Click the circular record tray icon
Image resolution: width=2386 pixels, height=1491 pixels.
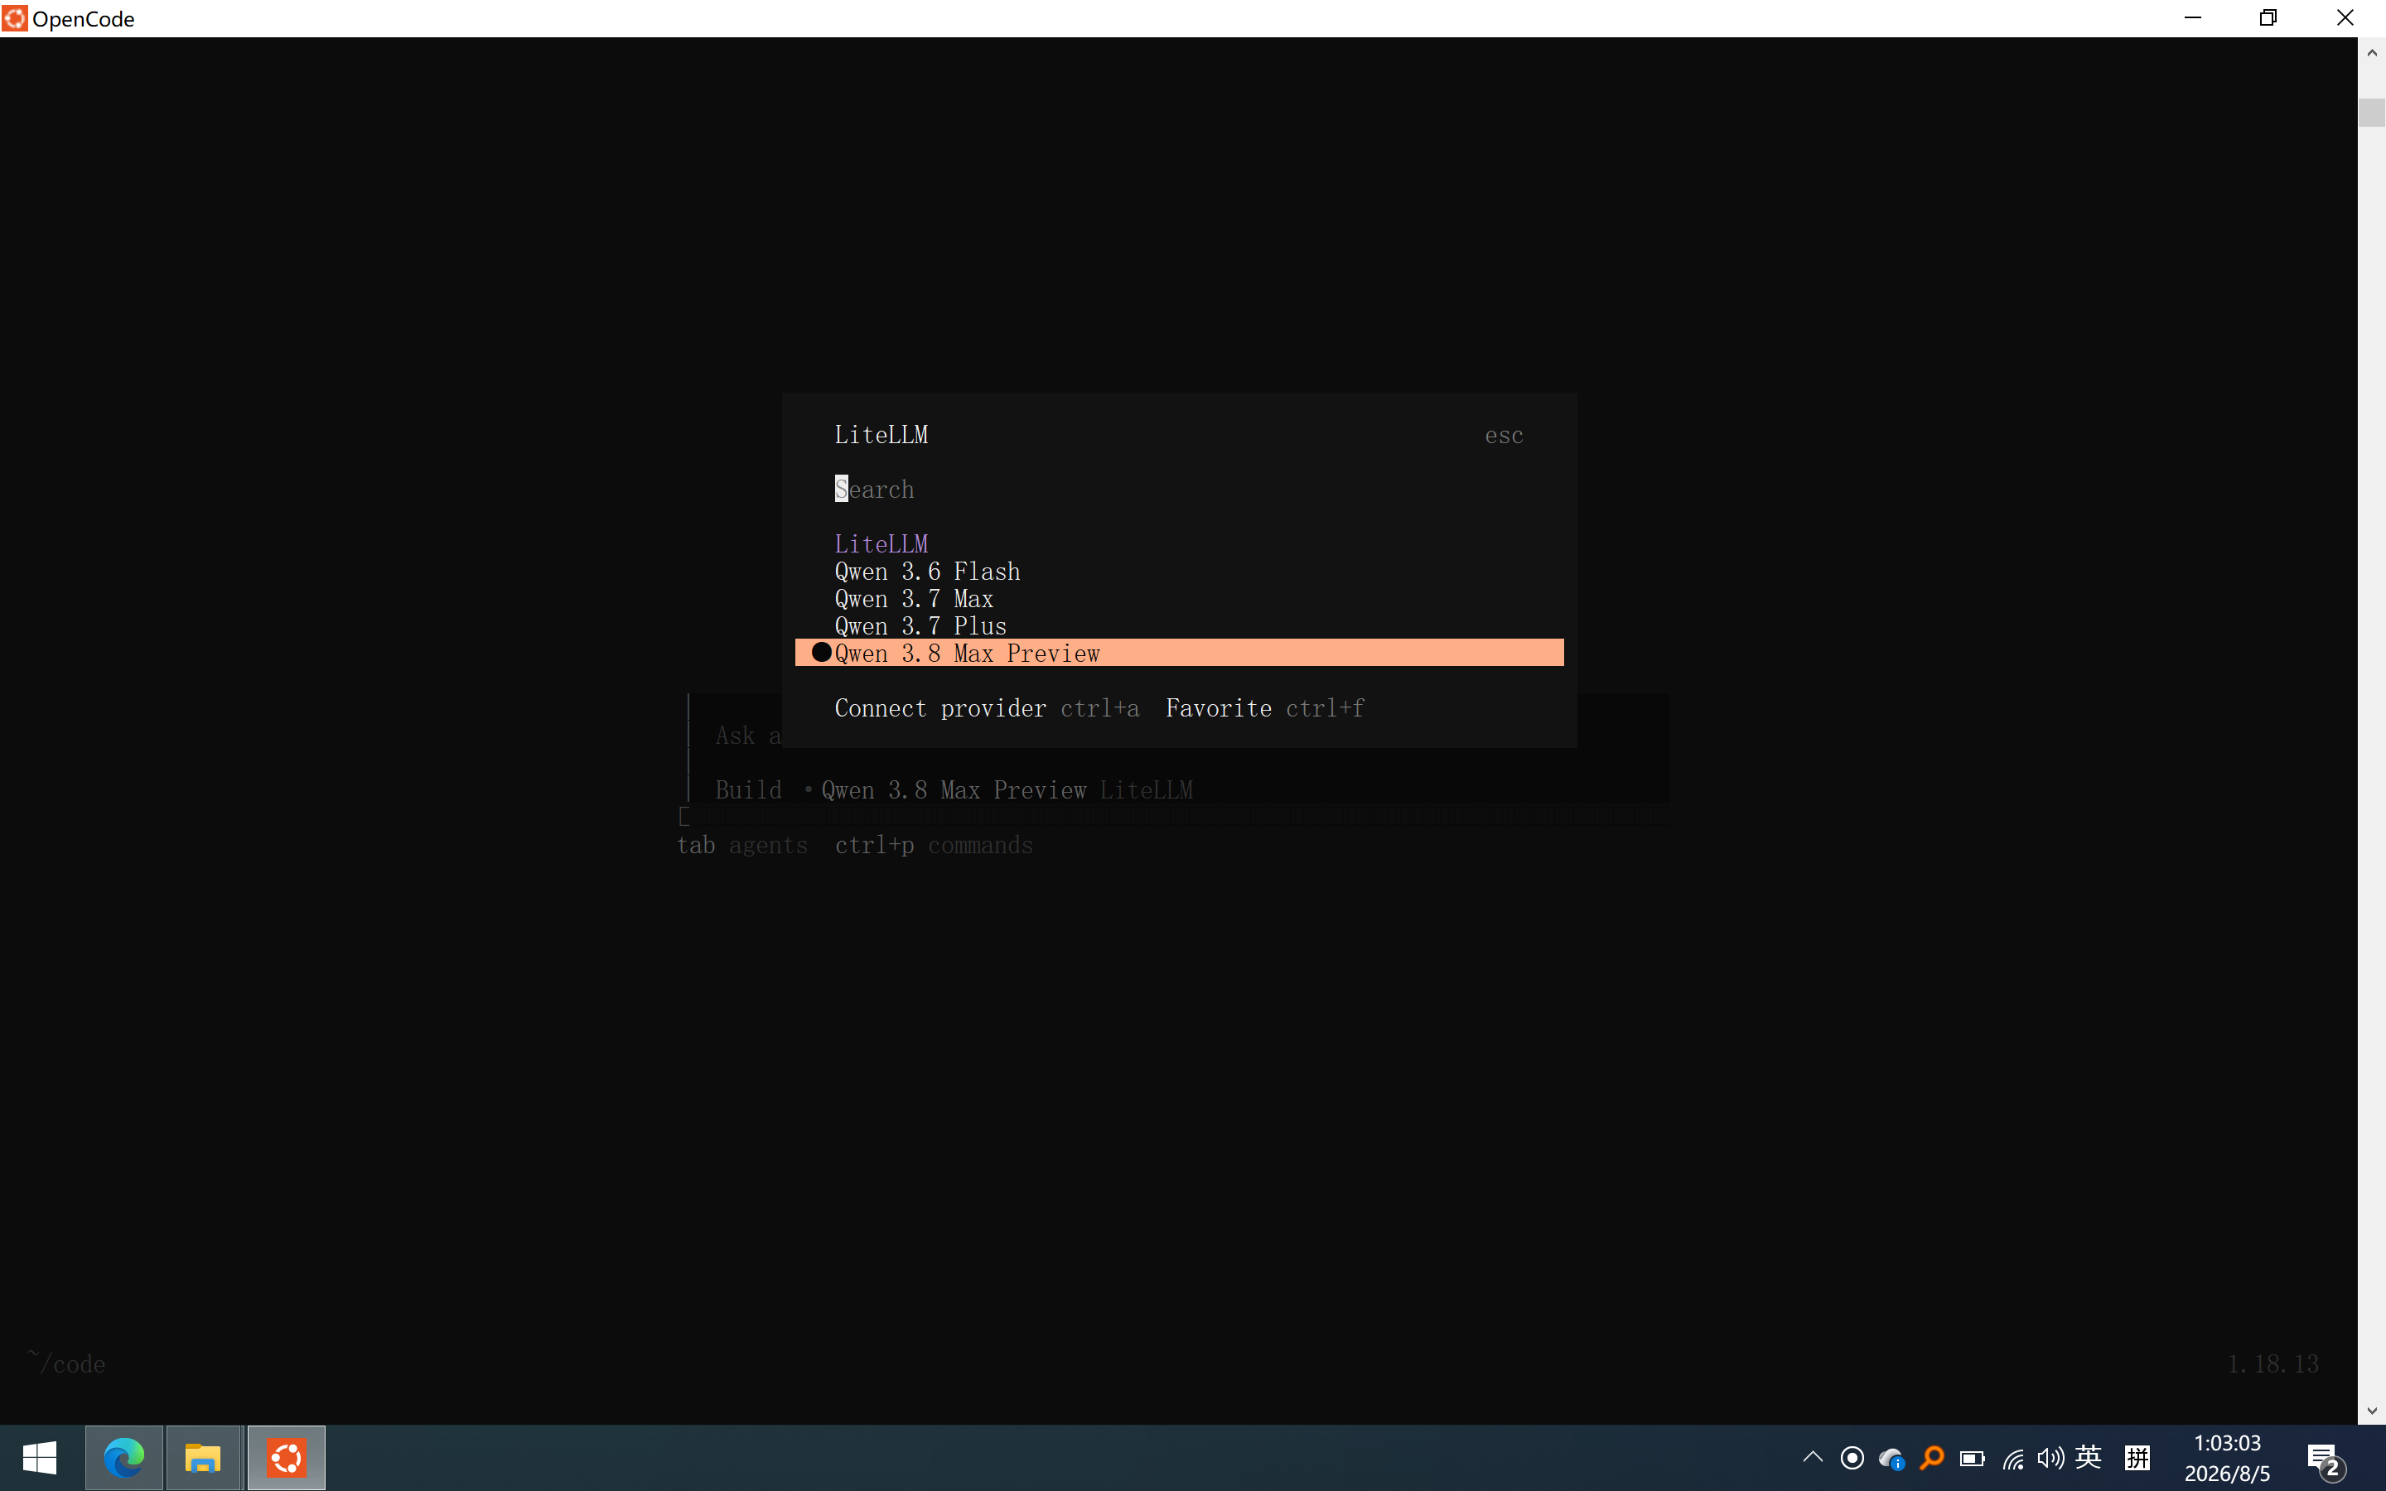tap(1852, 1458)
